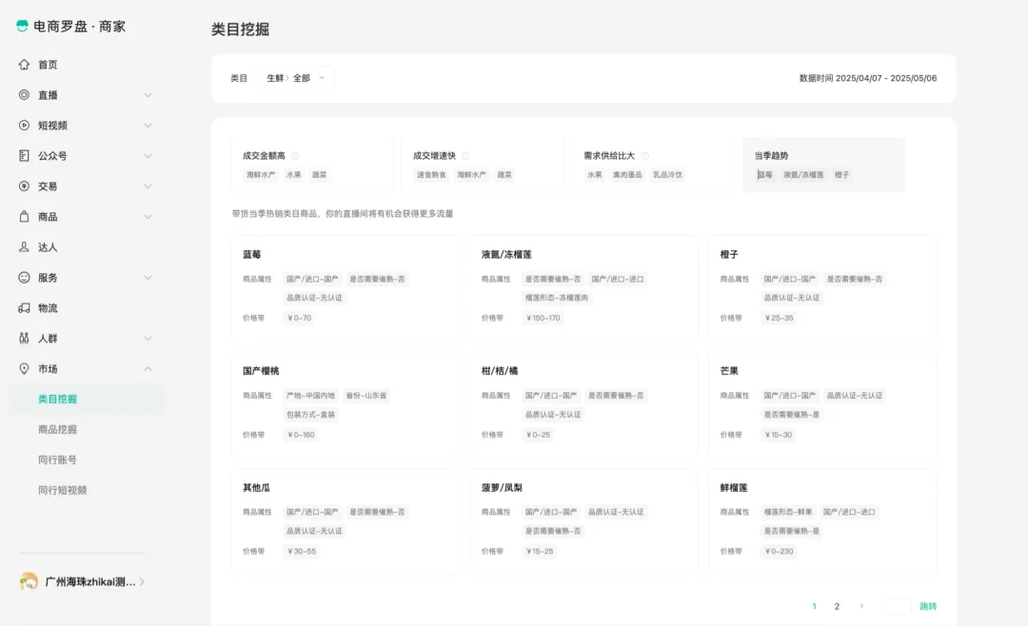Click the 省份-山东省 attribute tag
The image size is (1028, 626).
tap(366, 396)
